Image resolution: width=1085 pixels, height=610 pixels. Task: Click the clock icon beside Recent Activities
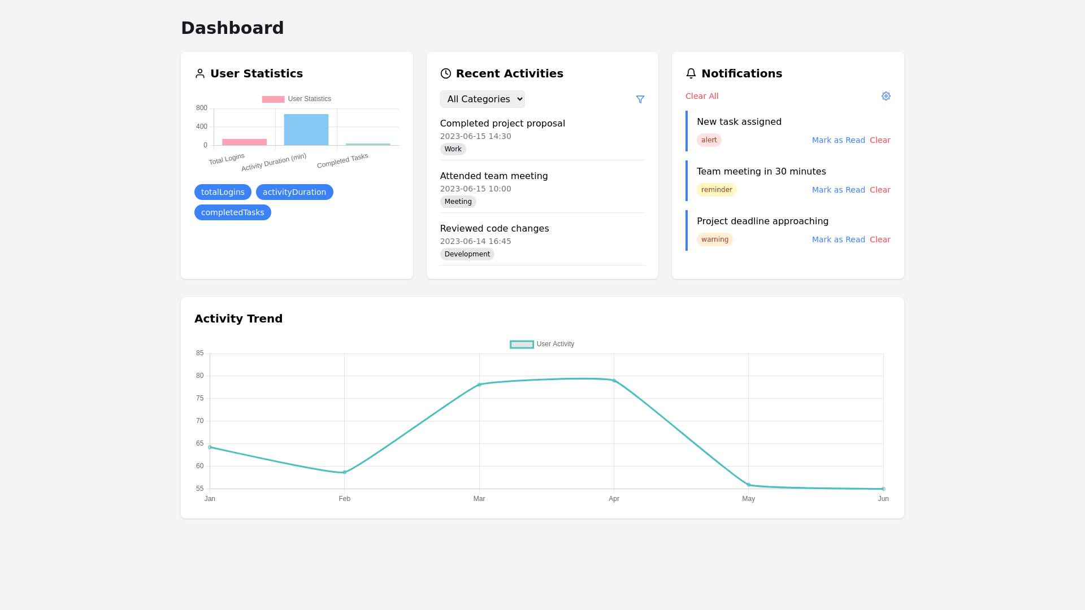point(445,73)
